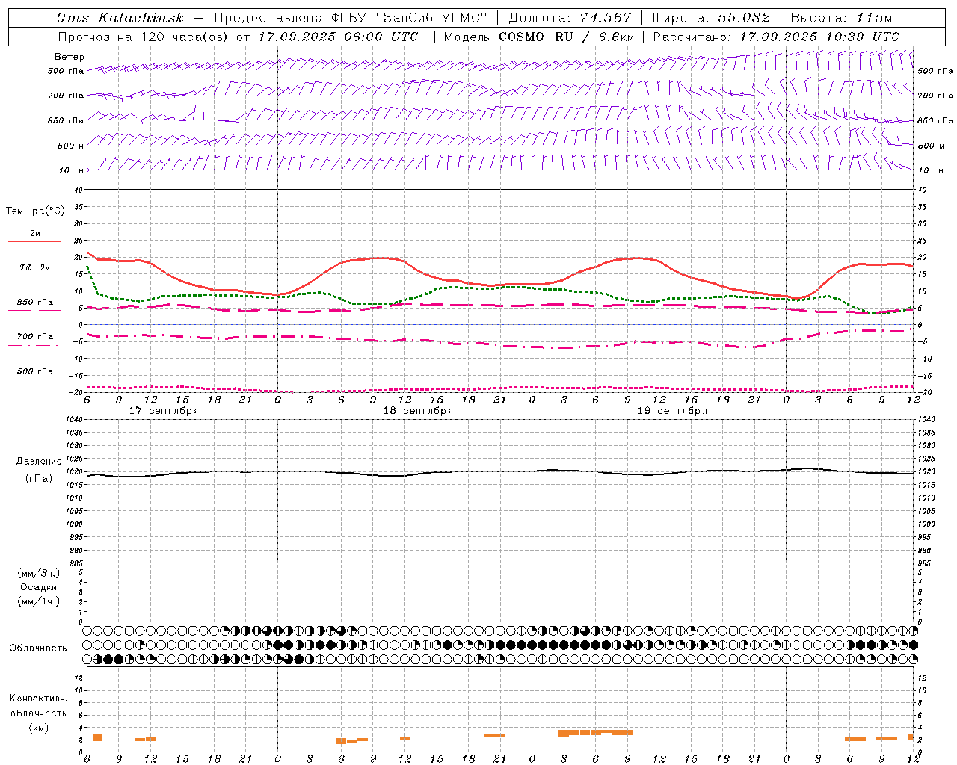Click the 'Осадки' precipitation label
Screen dimensions: 957x765
click(39, 587)
